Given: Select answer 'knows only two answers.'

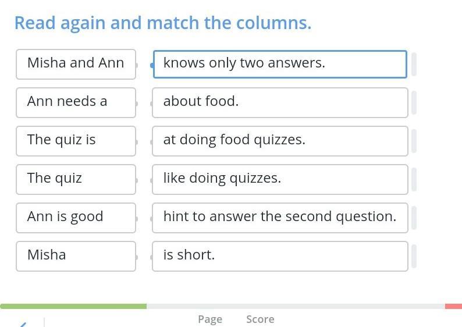Looking at the screenshot, I should tap(280, 63).
